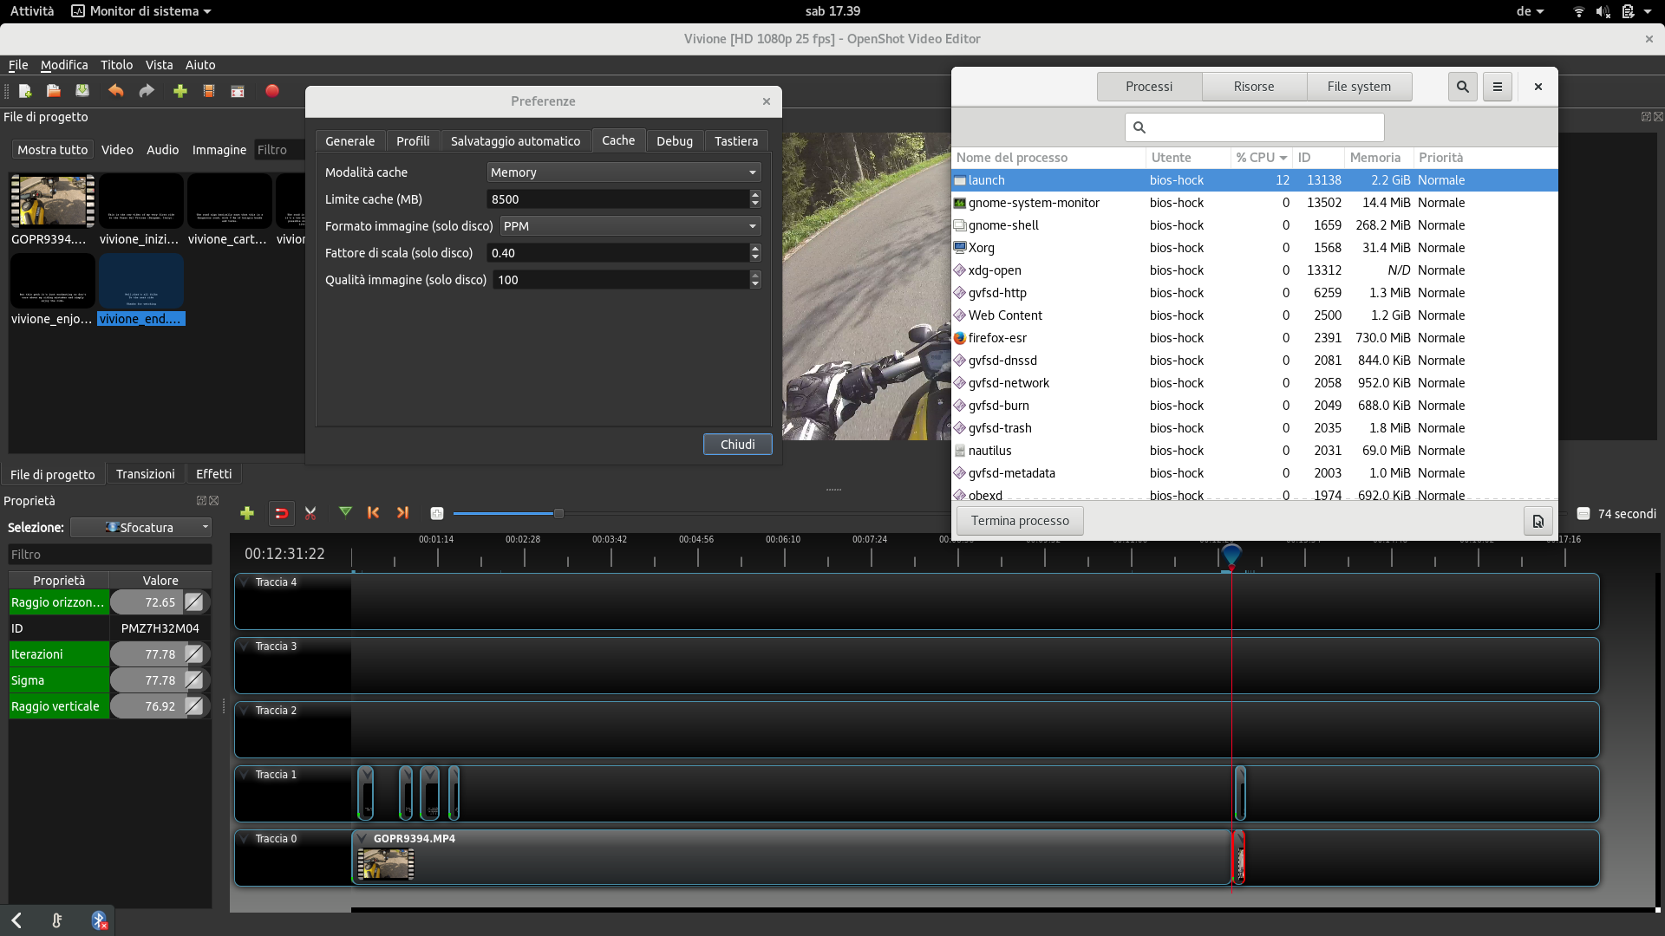Toggle the marker filter on the timeline

click(x=345, y=512)
